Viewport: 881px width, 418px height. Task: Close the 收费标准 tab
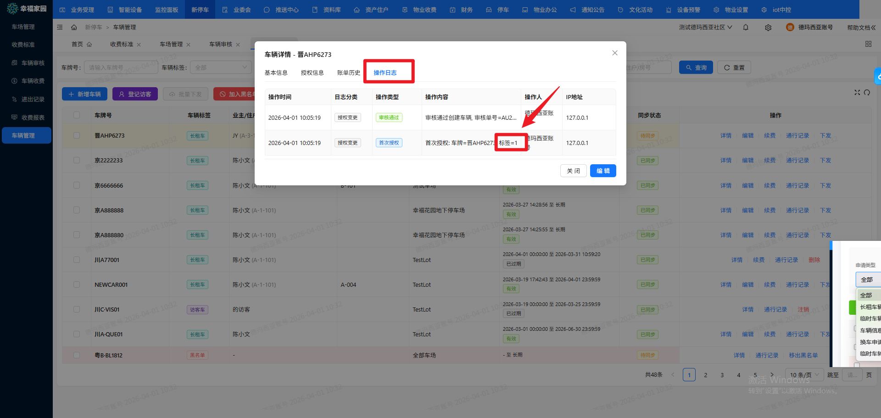[139, 45]
